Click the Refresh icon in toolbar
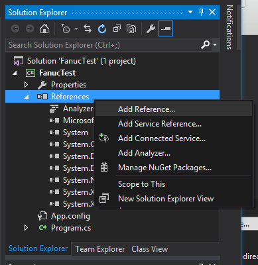Viewport: 258px width, 265px height. (102, 28)
